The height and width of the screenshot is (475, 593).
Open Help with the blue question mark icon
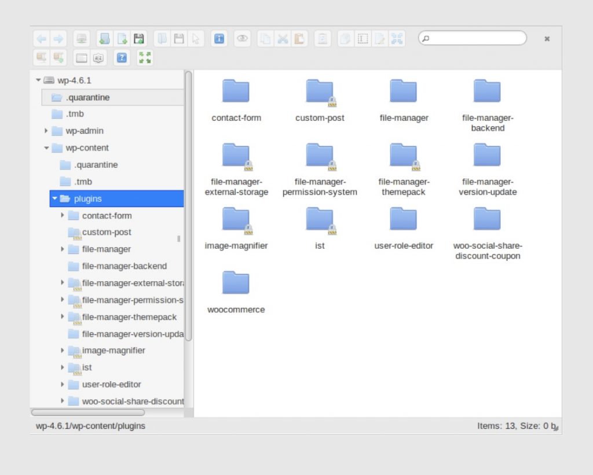tap(122, 58)
